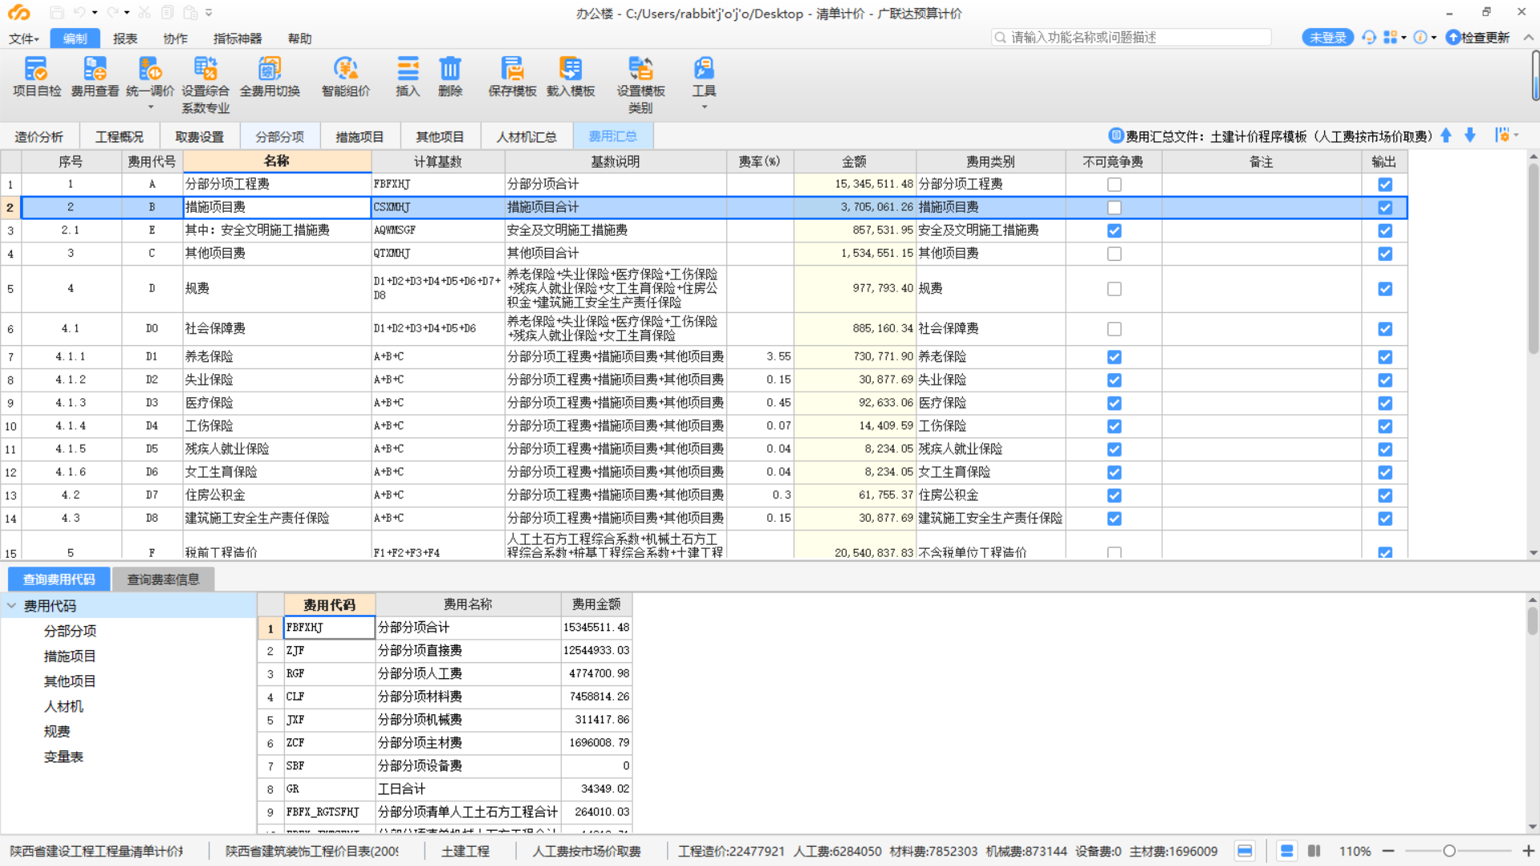Select 措施项目 in the fee code tree
The width and height of the screenshot is (1540, 866).
point(70,657)
